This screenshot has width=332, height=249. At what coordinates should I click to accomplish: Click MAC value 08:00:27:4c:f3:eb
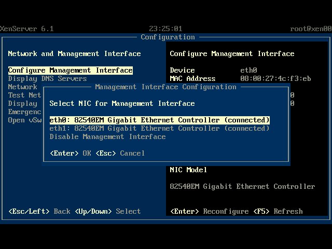[275, 78]
